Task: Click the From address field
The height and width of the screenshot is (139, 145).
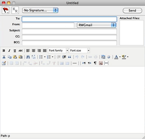Action: tap(48, 25)
